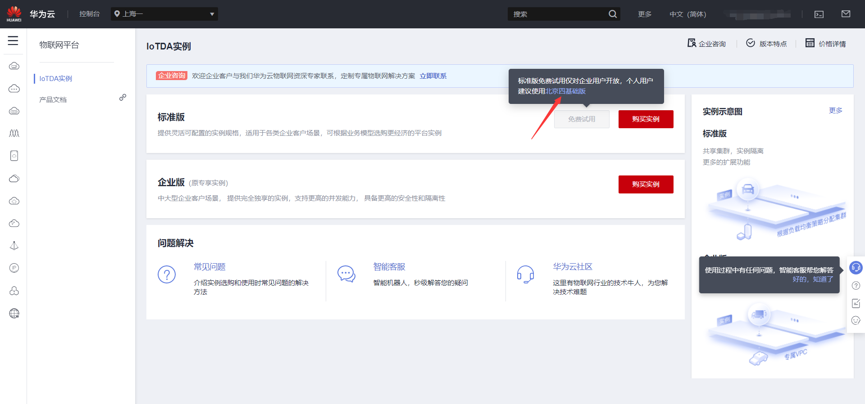Click the 共享集群，实例隔离 text

733,151
